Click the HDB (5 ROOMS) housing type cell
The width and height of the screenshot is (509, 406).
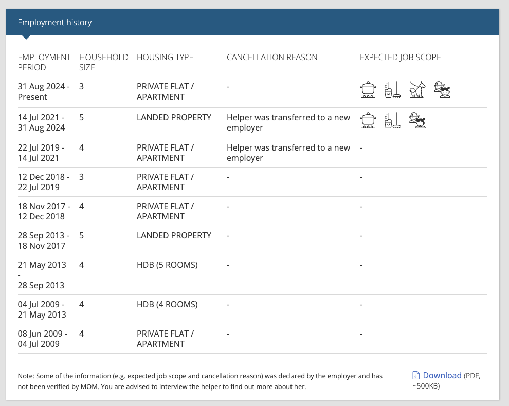point(167,265)
